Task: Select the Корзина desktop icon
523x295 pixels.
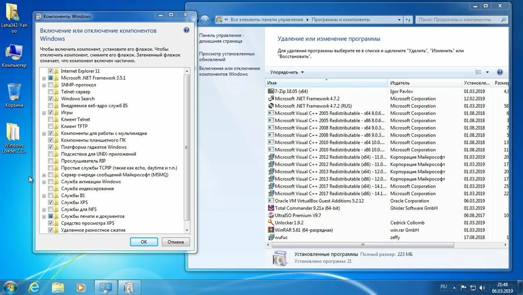Action: coord(14,96)
